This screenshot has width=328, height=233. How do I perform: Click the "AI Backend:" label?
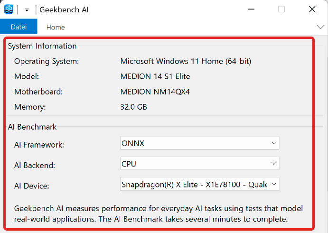coord(35,165)
